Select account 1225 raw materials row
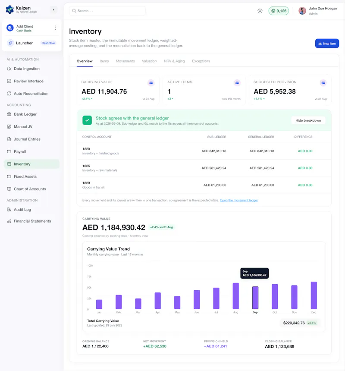The width and height of the screenshot is (345, 371). [x=204, y=168]
